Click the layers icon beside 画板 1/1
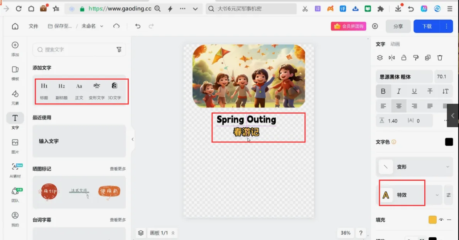The image size is (459, 240). [141, 233]
